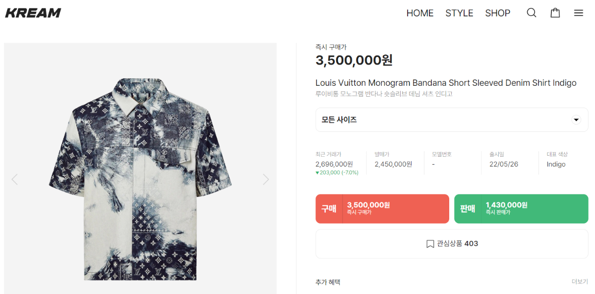Click the bookmark icon for 관심상품
Image resolution: width=595 pixels, height=294 pixels.
pyautogui.click(x=430, y=244)
